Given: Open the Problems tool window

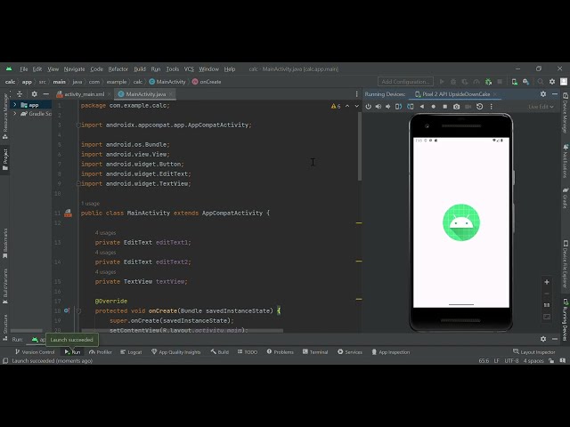Looking at the screenshot, I should (280, 352).
